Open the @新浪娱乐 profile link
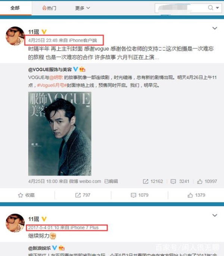 pyautogui.click(x=40, y=248)
